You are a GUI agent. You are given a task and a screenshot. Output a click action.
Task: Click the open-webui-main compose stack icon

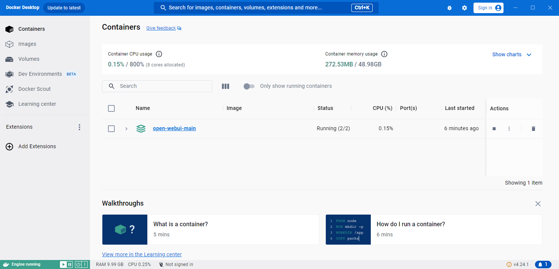[x=141, y=129]
